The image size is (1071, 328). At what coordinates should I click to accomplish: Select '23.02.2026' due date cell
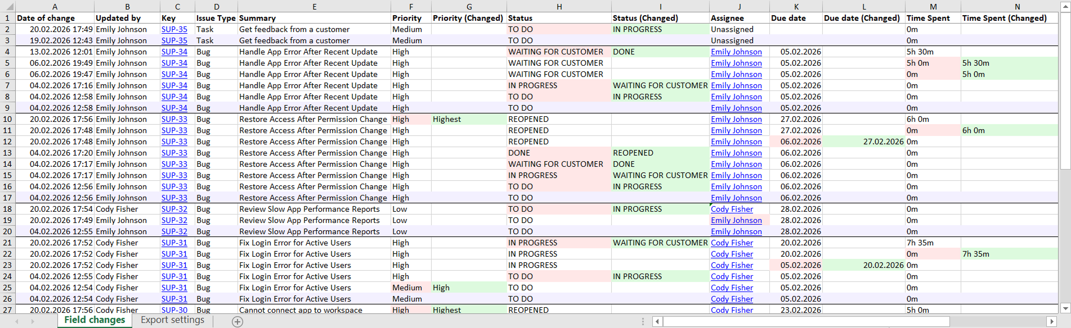click(796, 309)
